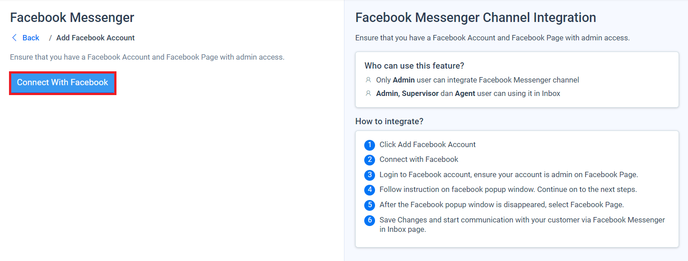
Task: Click the Click Add Facebook Account step text
Action: tap(428, 144)
